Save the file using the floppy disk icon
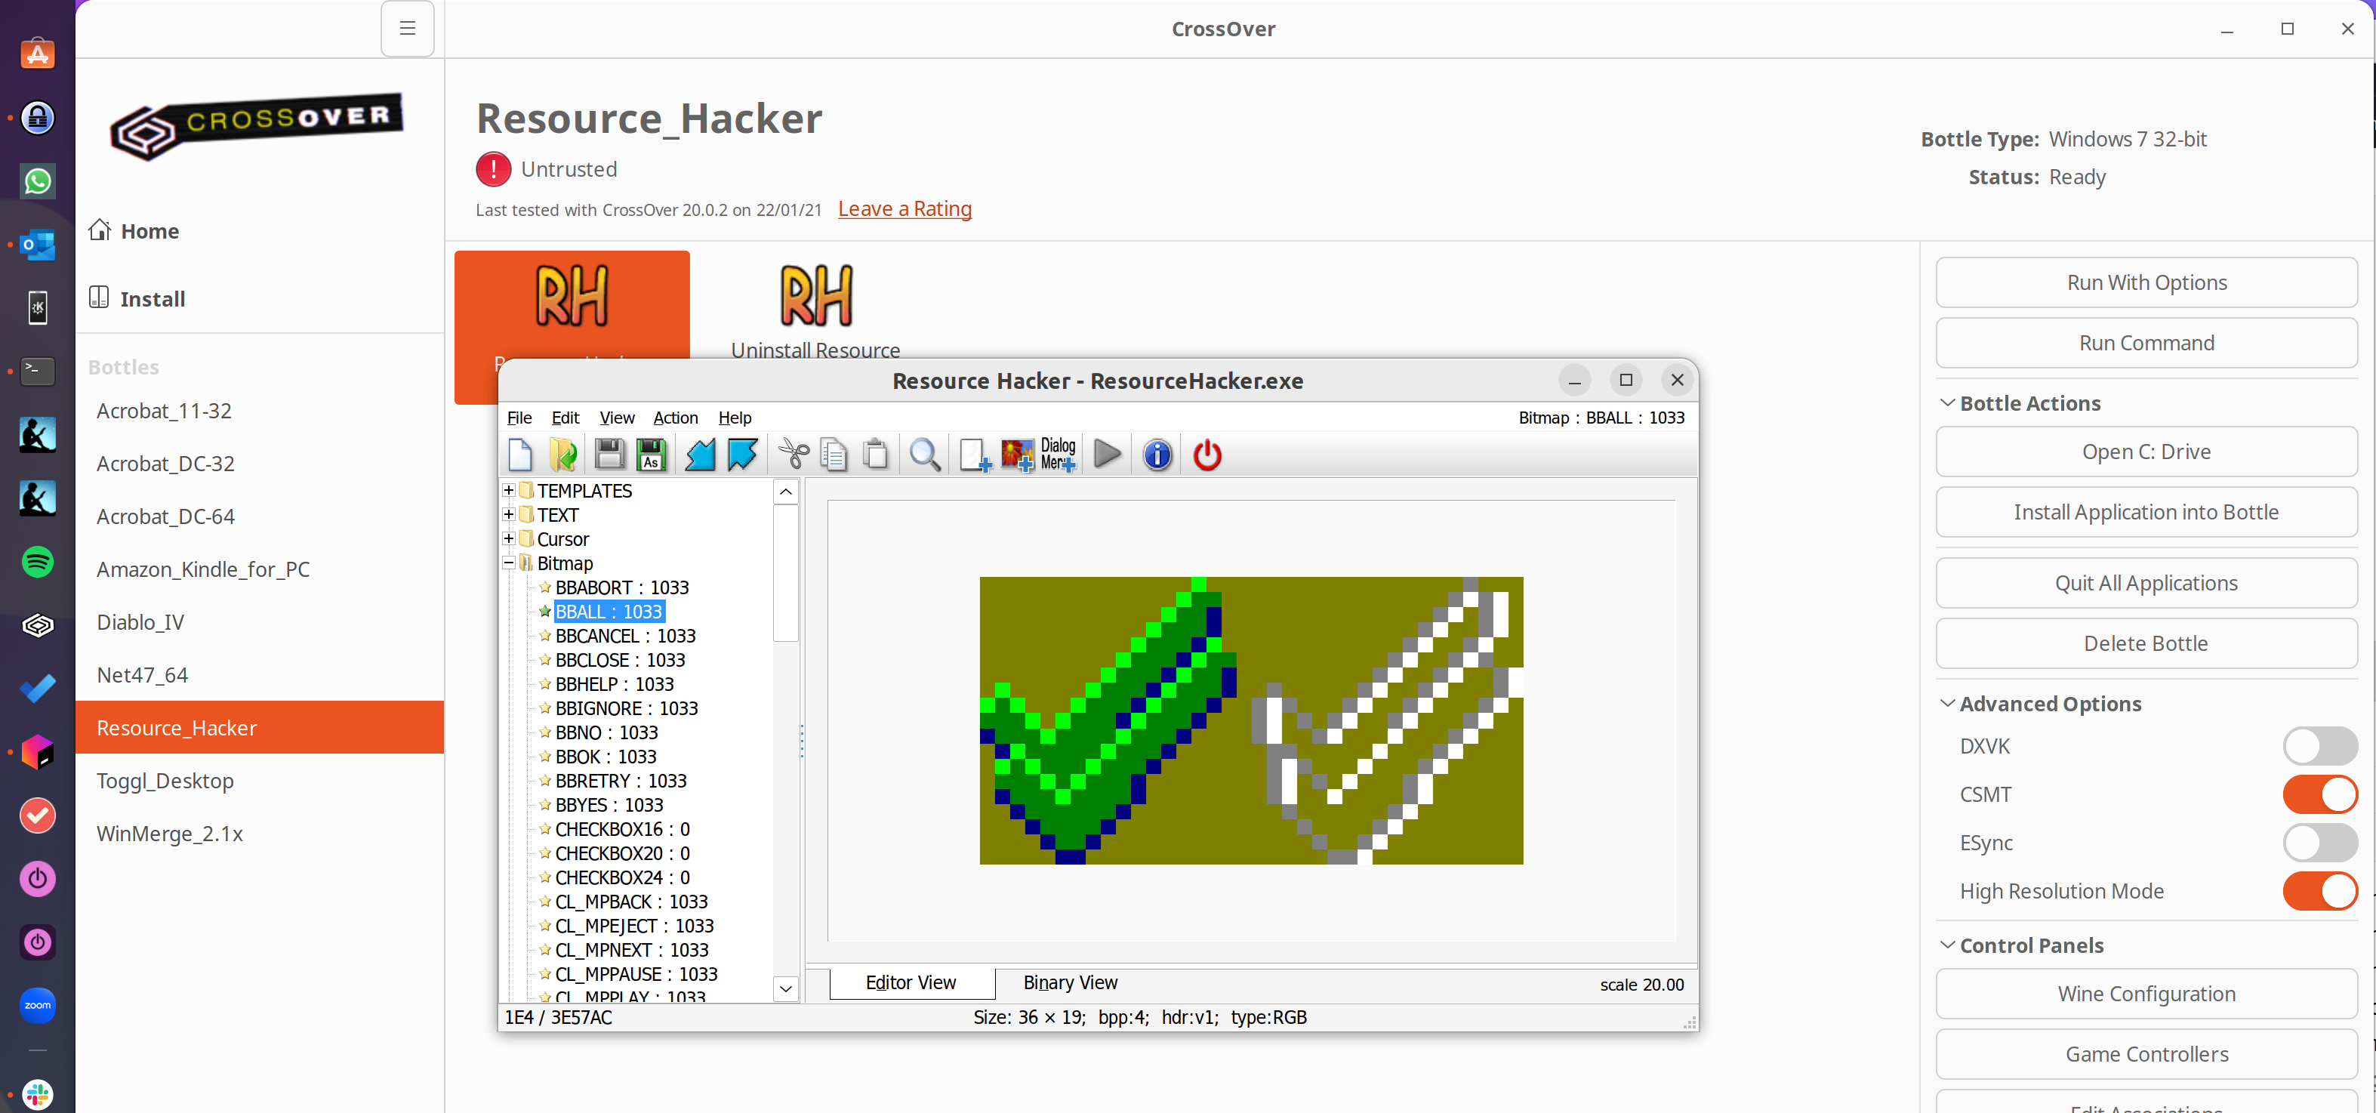 click(x=610, y=455)
